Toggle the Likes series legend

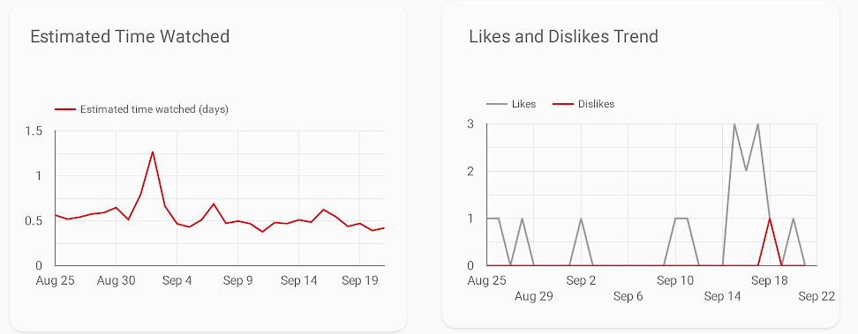(x=511, y=104)
